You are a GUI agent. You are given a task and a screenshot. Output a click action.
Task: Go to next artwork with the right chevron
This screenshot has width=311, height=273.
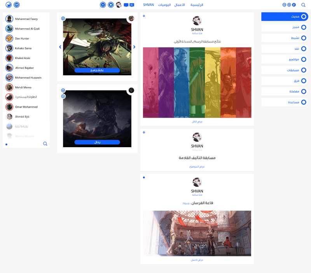tap(134, 47)
